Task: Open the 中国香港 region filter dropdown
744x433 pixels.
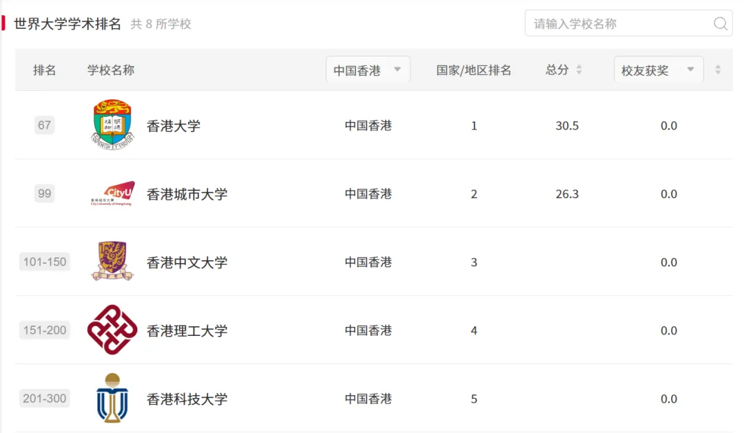Action: point(368,70)
